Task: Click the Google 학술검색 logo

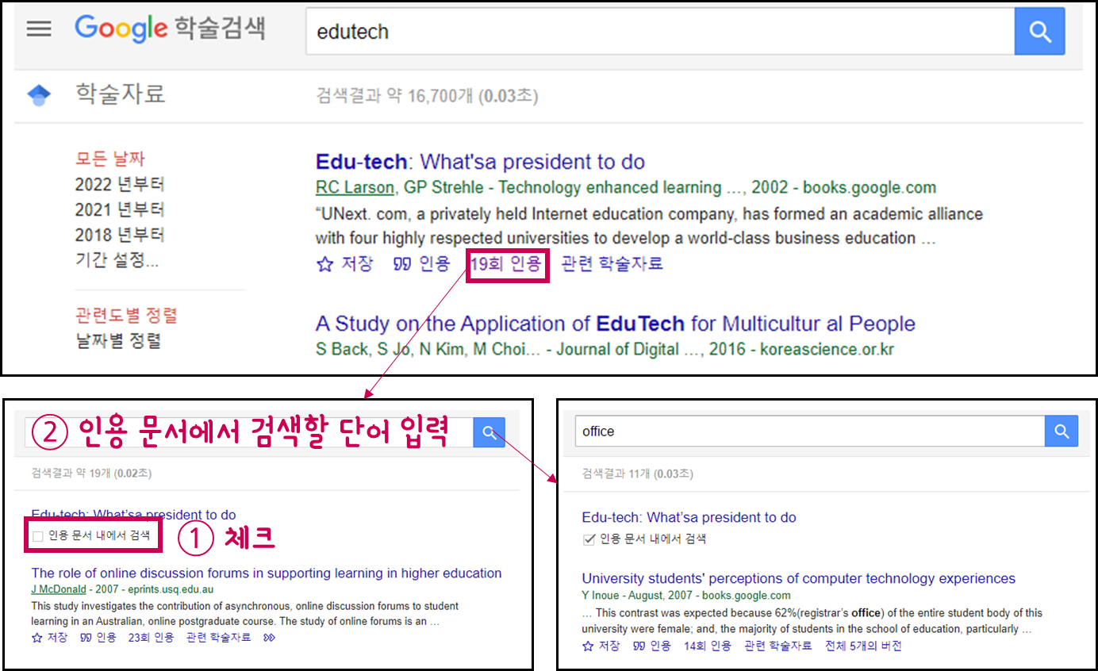Action: tap(171, 29)
